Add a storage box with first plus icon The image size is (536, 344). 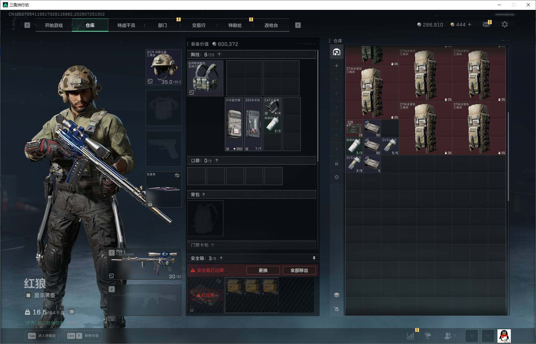click(337, 66)
